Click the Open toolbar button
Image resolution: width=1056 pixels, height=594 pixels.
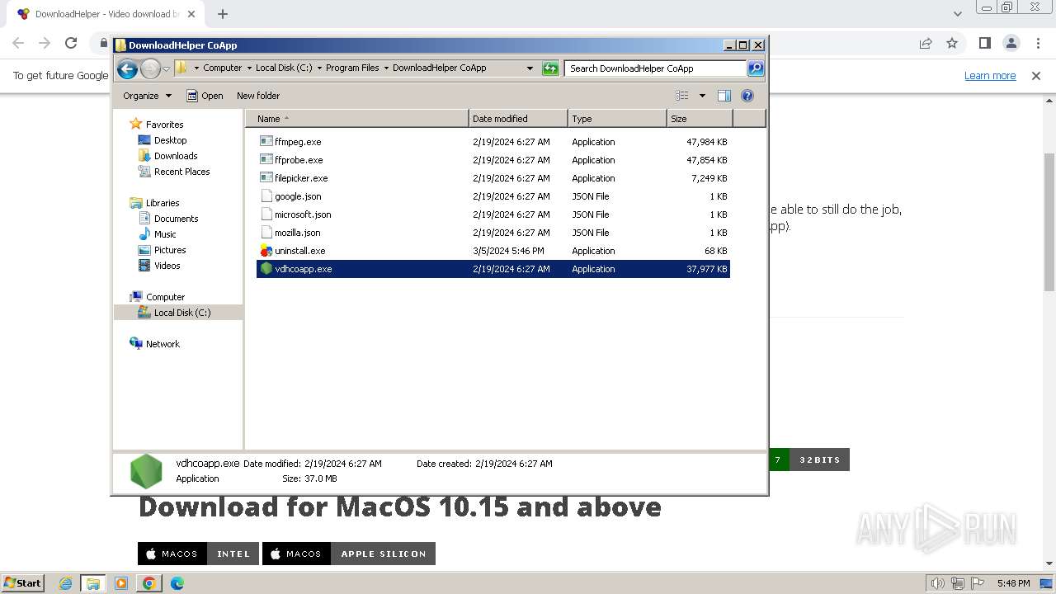pyautogui.click(x=205, y=96)
